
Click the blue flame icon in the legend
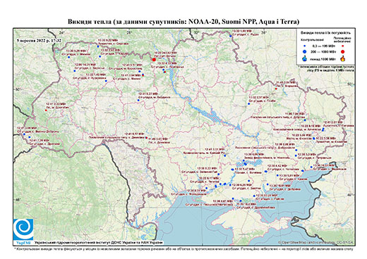(305, 58)
